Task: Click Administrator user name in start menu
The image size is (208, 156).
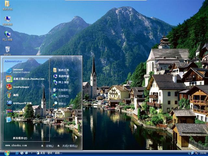Action: (x=13, y=61)
